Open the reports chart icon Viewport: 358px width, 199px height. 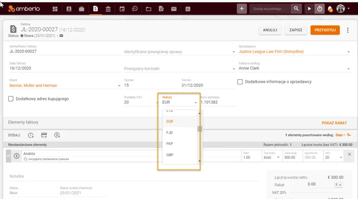click(x=188, y=9)
